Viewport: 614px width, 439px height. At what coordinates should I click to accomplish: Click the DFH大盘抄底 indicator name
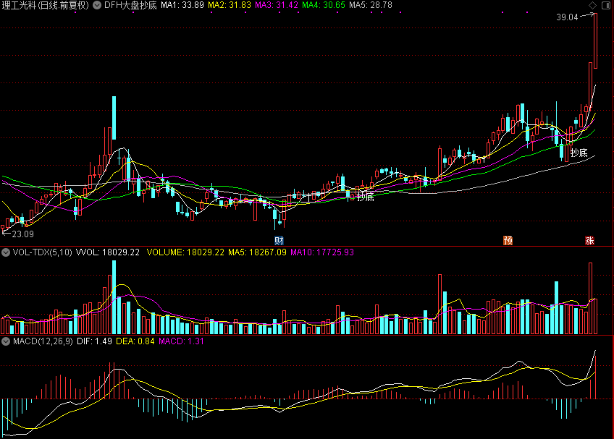pyautogui.click(x=130, y=5)
